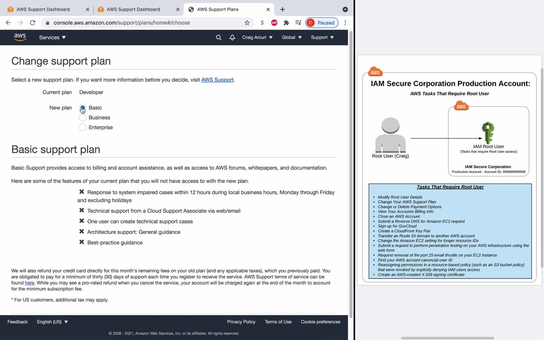The width and height of the screenshot is (544, 340).
Task: Click 'Find your AWS account canonical user ID'
Action: coord(415,260)
